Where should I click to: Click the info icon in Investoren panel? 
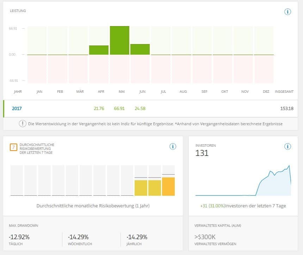click(x=287, y=146)
